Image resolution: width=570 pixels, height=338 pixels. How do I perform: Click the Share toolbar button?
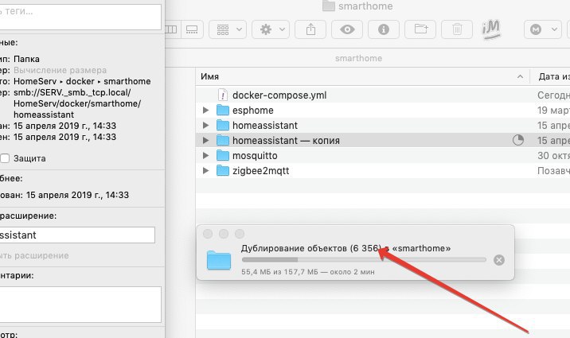click(x=310, y=29)
